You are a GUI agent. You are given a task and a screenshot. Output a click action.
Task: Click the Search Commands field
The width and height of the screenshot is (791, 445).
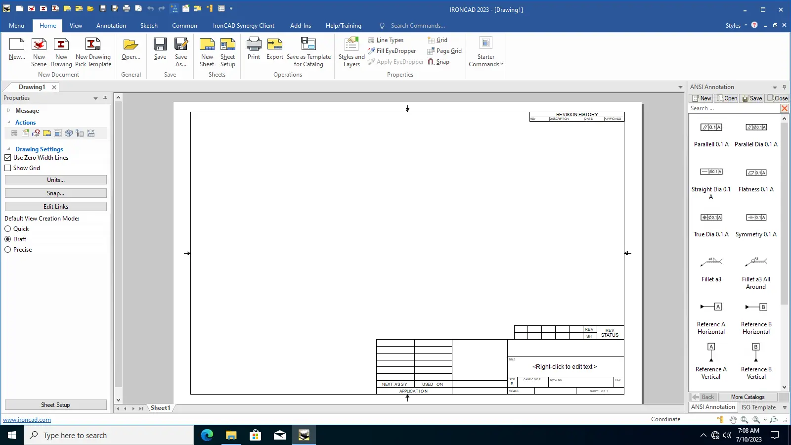click(418, 26)
